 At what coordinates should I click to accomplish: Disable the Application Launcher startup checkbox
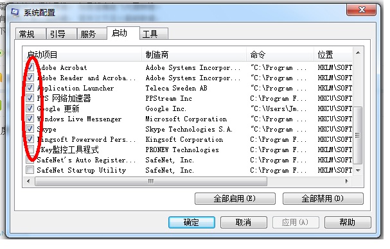[x=30, y=88]
